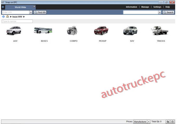Expand the arrow after Isuzu WW
The image size is (177, 124).
pyautogui.click(x=24, y=17)
